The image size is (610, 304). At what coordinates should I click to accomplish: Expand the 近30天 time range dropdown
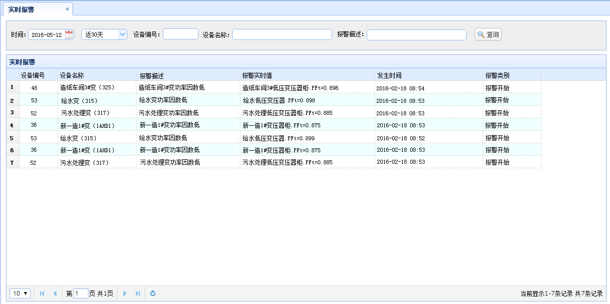[122, 34]
